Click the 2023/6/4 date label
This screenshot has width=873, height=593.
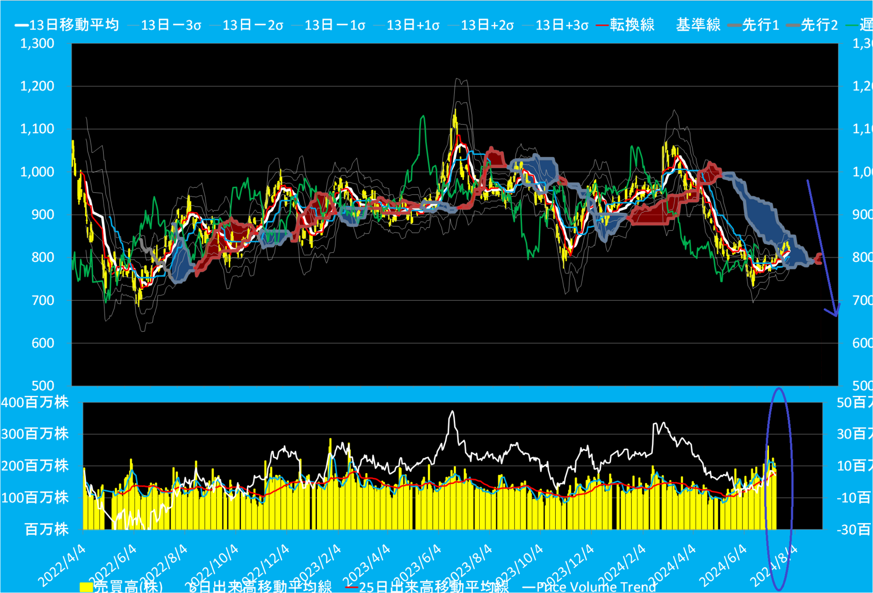pyautogui.click(x=417, y=566)
